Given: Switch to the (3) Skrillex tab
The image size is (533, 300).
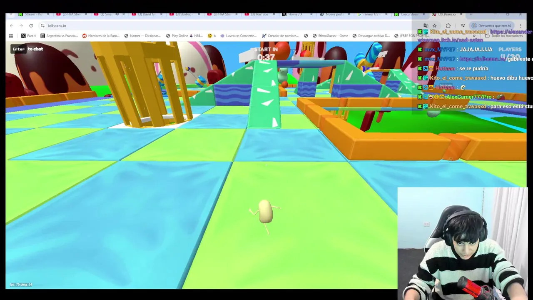Looking at the screenshot, I should point(183,14).
